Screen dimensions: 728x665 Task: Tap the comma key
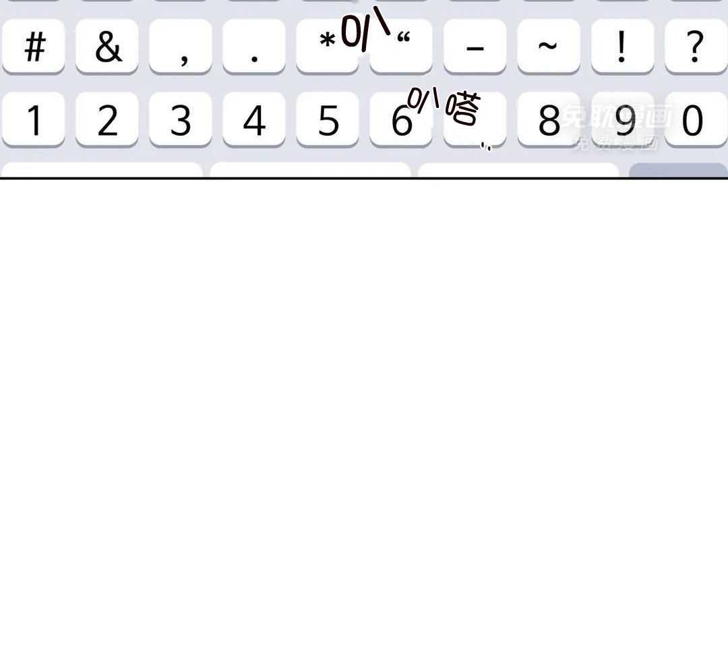tap(181, 47)
